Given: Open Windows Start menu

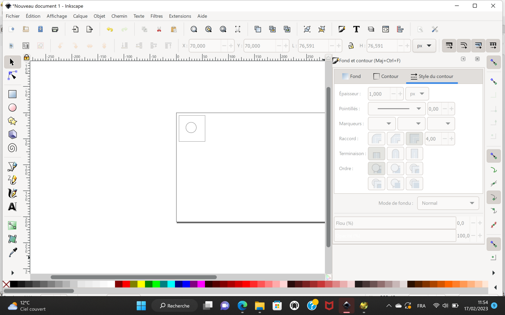Looking at the screenshot, I should (x=141, y=306).
